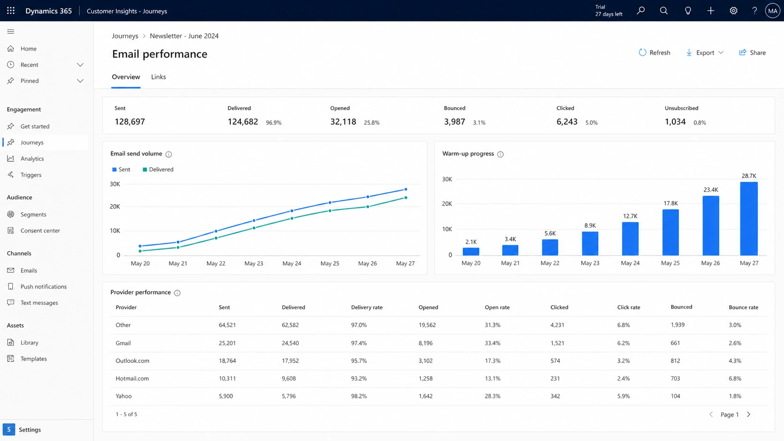Open the app launcher waffle icon
The image size is (784, 441).
11,11
